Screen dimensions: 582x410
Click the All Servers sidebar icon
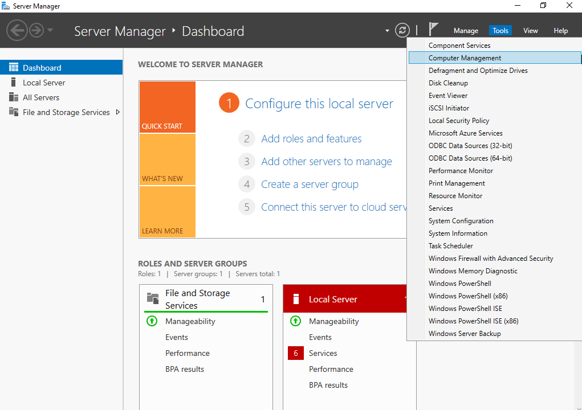[x=14, y=97]
